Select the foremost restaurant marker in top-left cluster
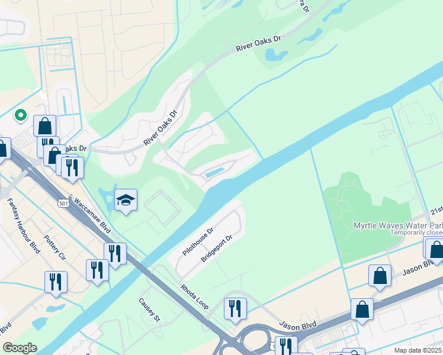Viewport: 443px width, 355px height. pos(72,169)
